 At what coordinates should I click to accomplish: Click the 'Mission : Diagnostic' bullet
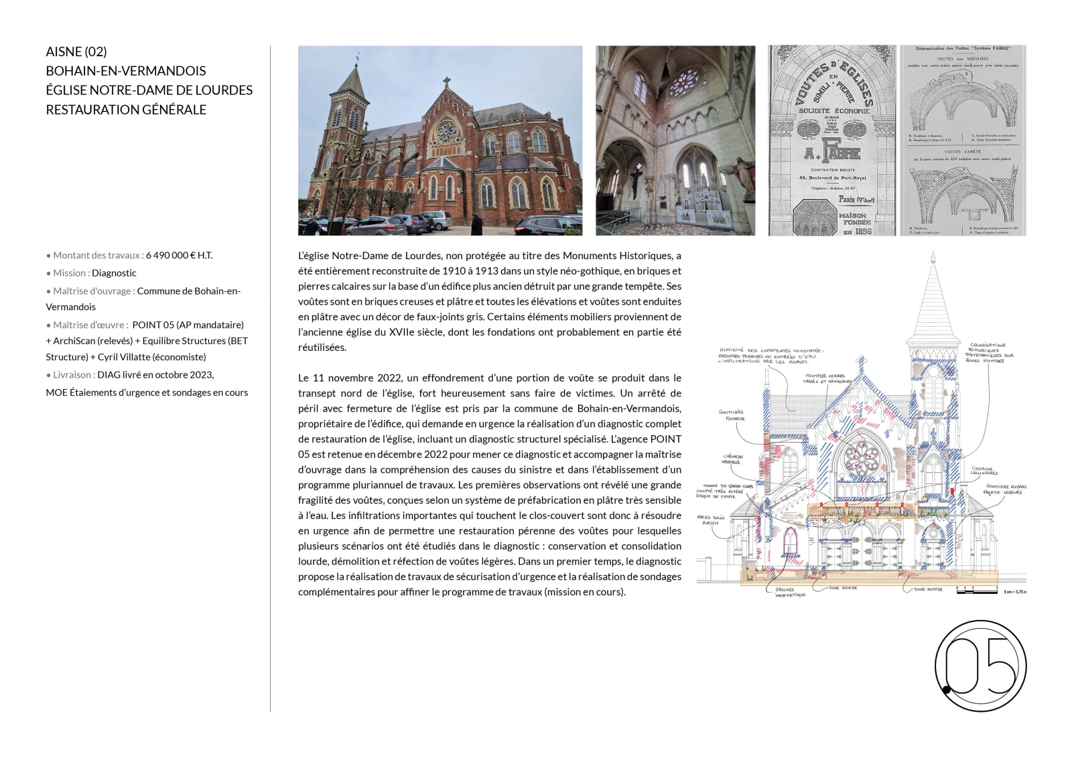point(91,273)
